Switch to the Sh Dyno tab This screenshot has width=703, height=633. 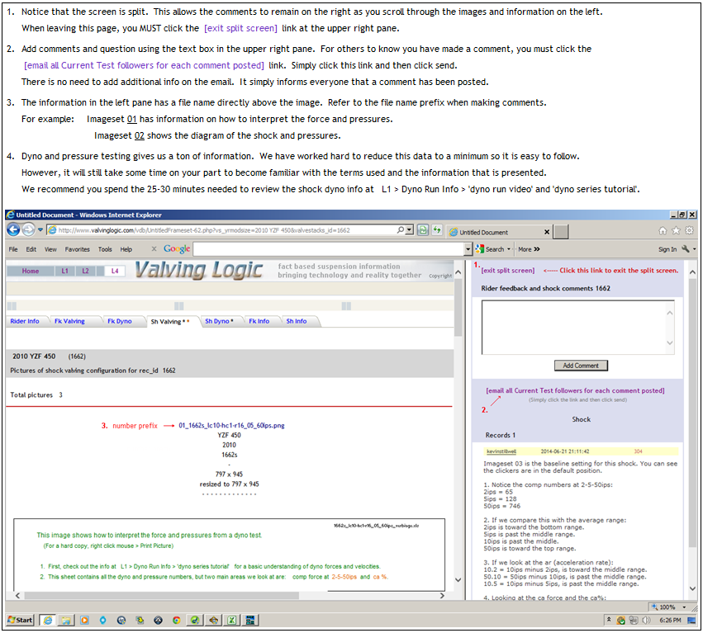click(x=219, y=321)
